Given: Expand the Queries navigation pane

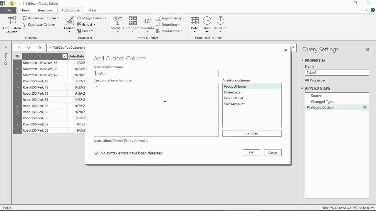Looking at the screenshot, I should (6, 47).
